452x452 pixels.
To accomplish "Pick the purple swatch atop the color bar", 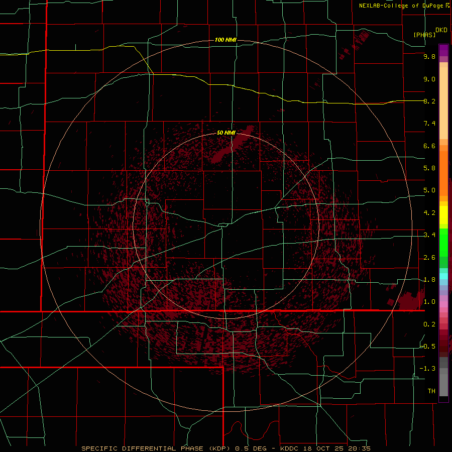I will click(443, 50).
